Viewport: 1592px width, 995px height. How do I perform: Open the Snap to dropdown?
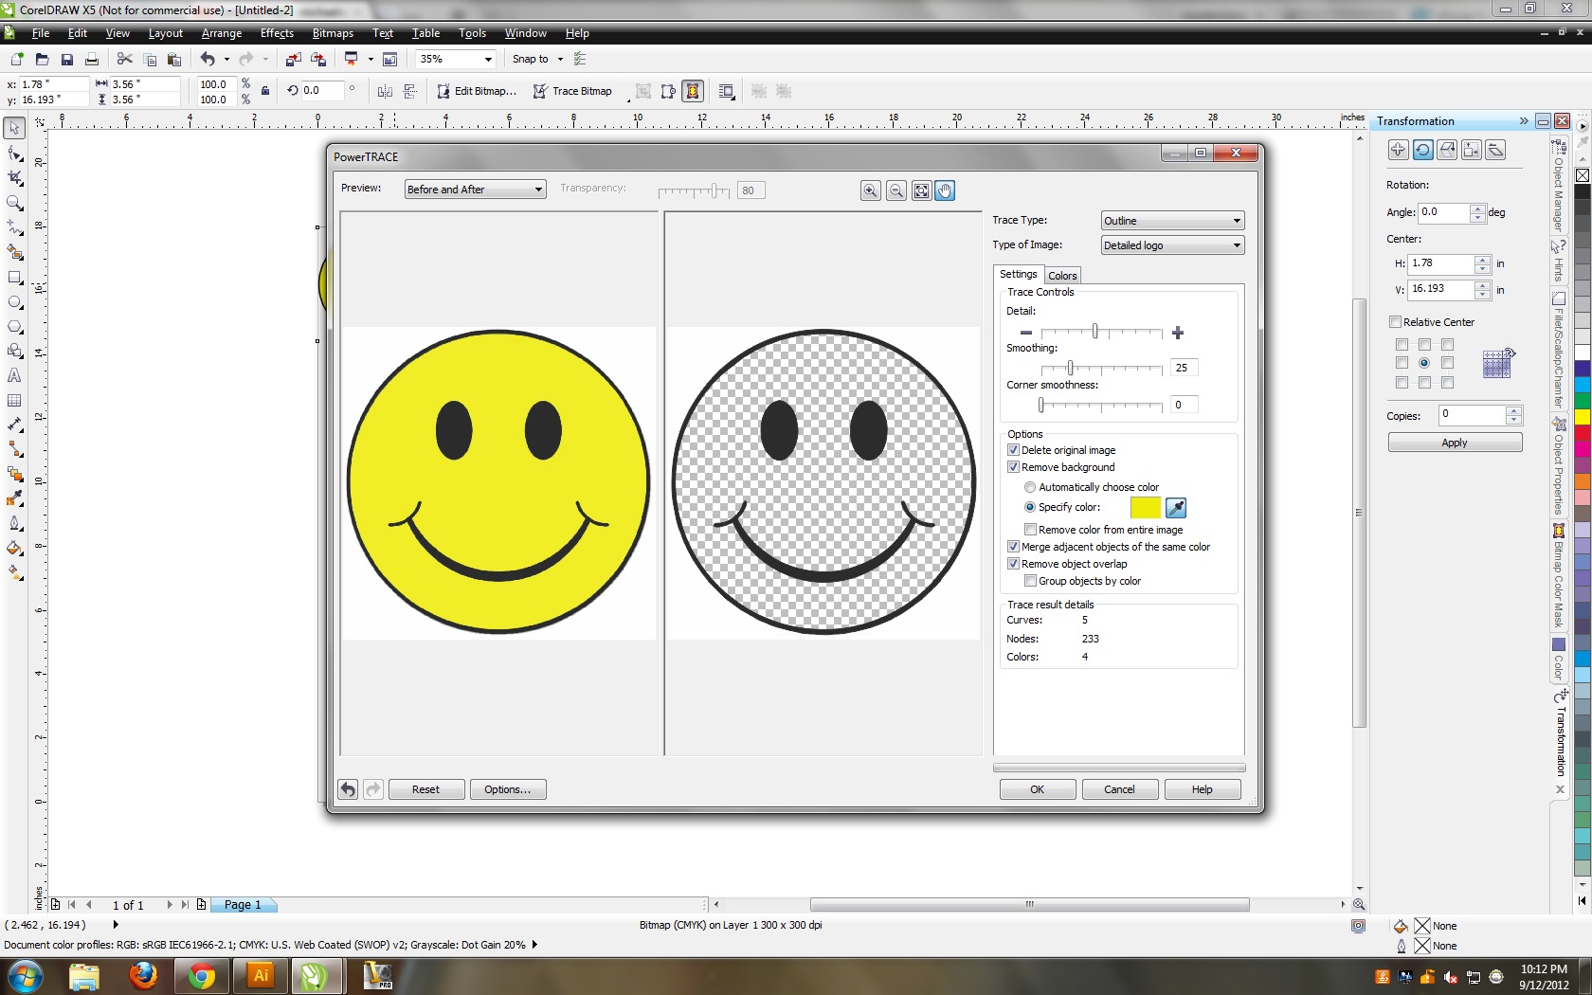[538, 59]
